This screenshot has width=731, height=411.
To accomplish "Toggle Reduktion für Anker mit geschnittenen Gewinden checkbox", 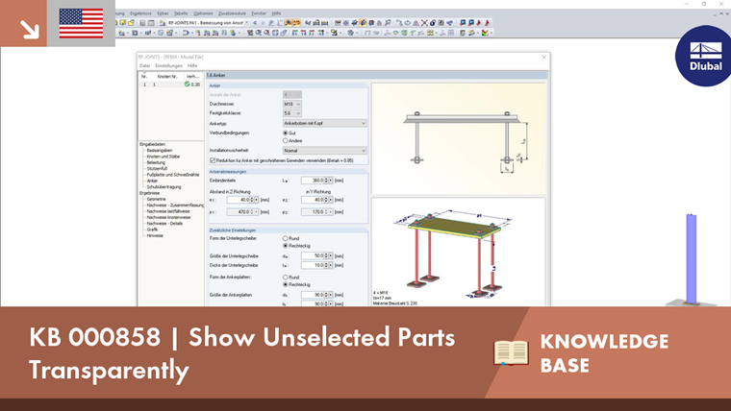I will tap(213, 160).
